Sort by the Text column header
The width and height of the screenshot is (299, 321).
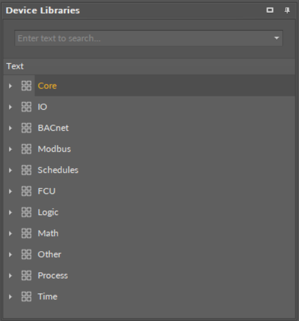click(149, 66)
